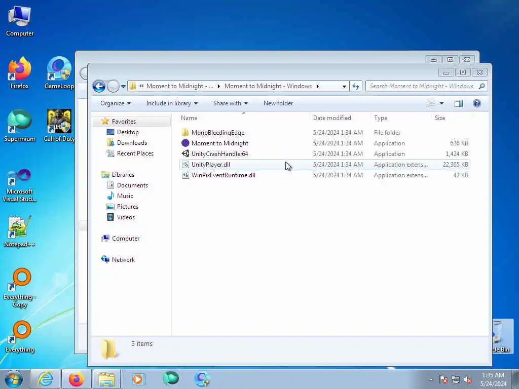The image size is (519, 389).
Task: Show the preview pane
Action: 458,103
